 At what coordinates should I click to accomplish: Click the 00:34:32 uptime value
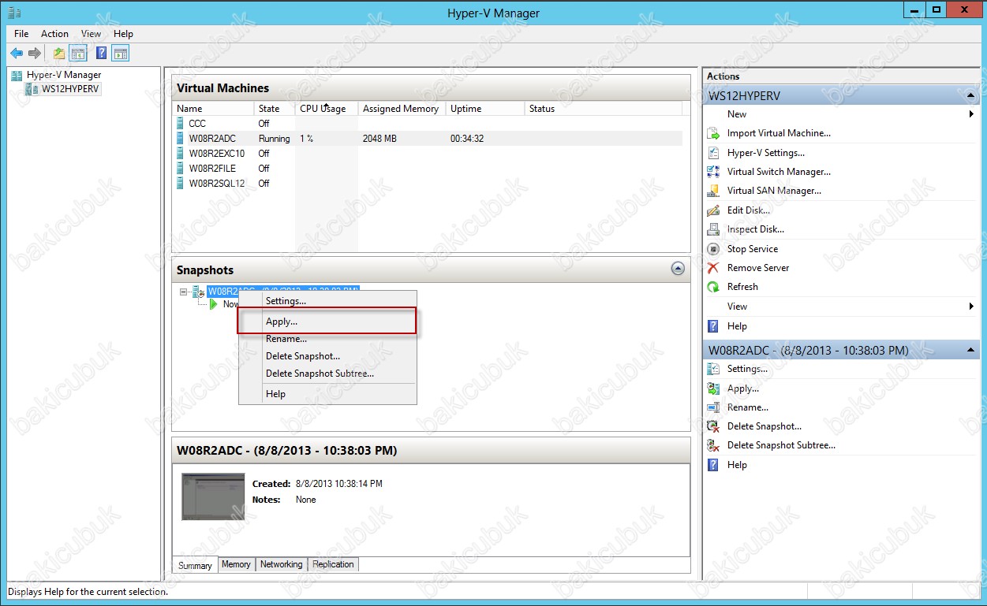pyautogui.click(x=467, y=139)
